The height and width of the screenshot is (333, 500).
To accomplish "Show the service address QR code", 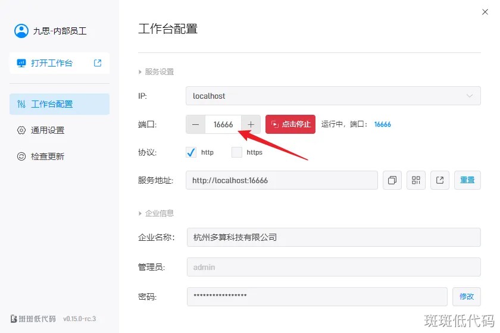I will (x=416, y=180).
